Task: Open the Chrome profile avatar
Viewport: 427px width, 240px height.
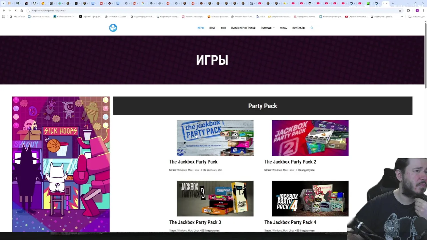Action: pyautogui.click(x=417, y=10)
